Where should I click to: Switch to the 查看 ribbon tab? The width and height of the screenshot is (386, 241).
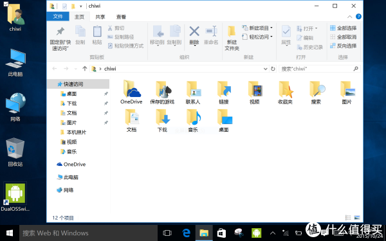pos(121,17)
